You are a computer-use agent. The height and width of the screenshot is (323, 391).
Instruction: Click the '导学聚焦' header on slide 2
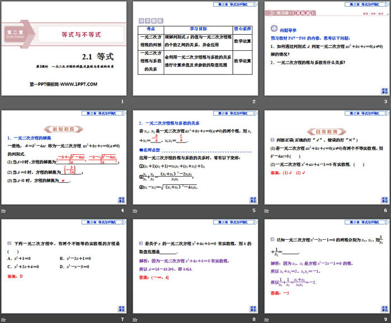coord(150,22)
